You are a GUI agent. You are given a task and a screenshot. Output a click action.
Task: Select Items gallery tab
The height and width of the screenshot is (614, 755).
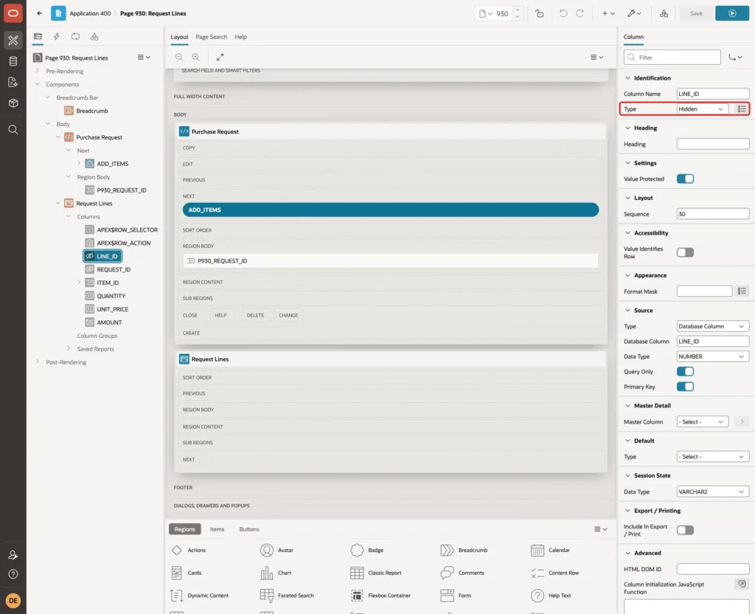point(218,529)
